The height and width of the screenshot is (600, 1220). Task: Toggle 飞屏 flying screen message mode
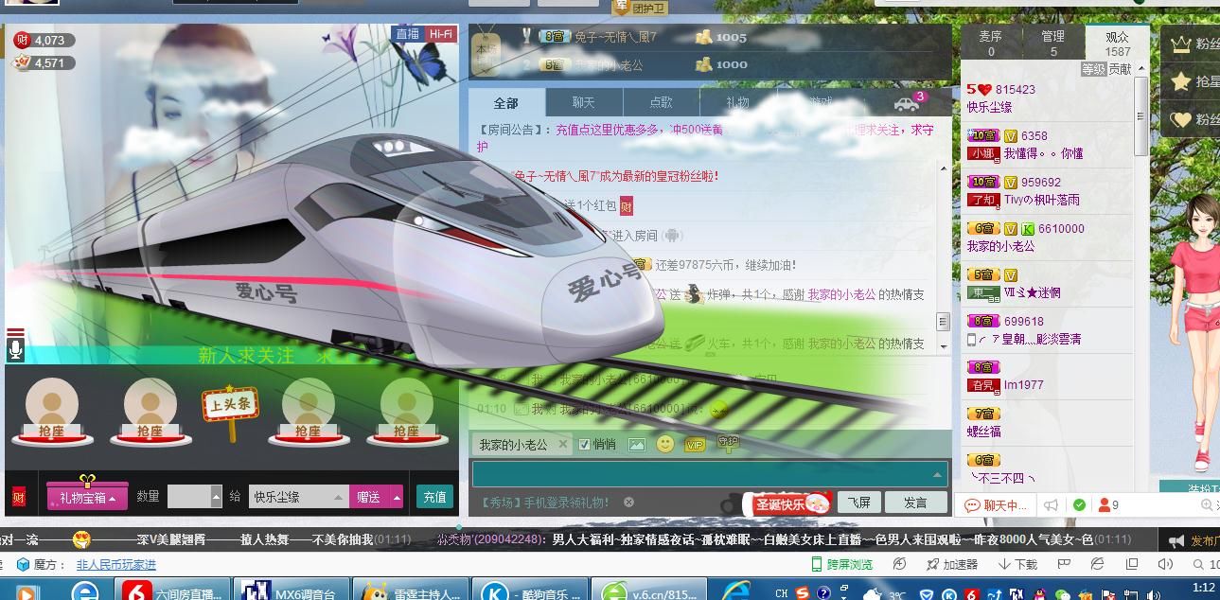click(859, 503)
